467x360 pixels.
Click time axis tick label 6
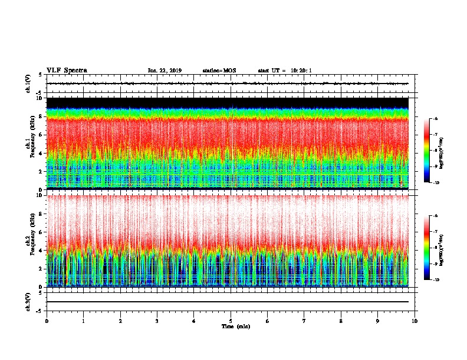(268, 321)
